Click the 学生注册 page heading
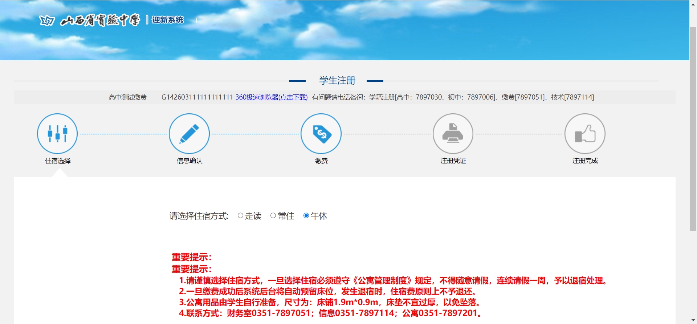The width and height of the screenshot is (697, 324). (x=337, y=81)
